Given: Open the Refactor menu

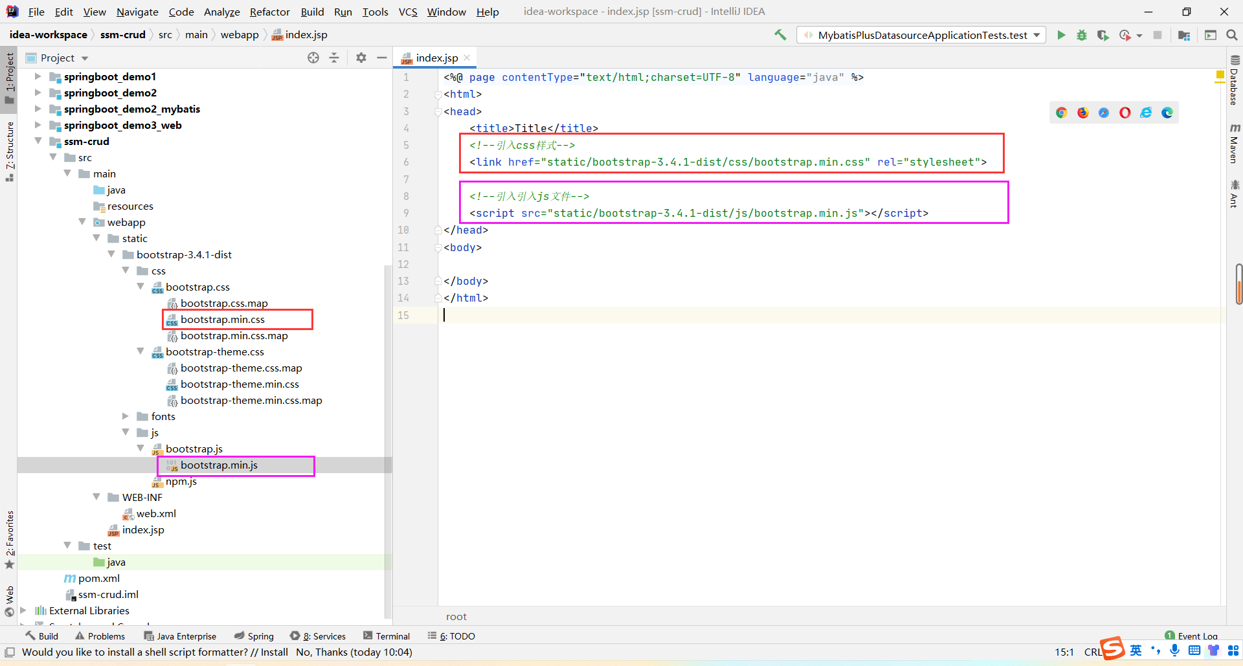Looking at the screenshot, I should [x=269, y=12].
